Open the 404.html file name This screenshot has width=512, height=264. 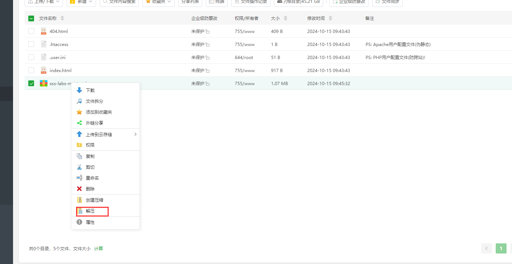(59, 32)
